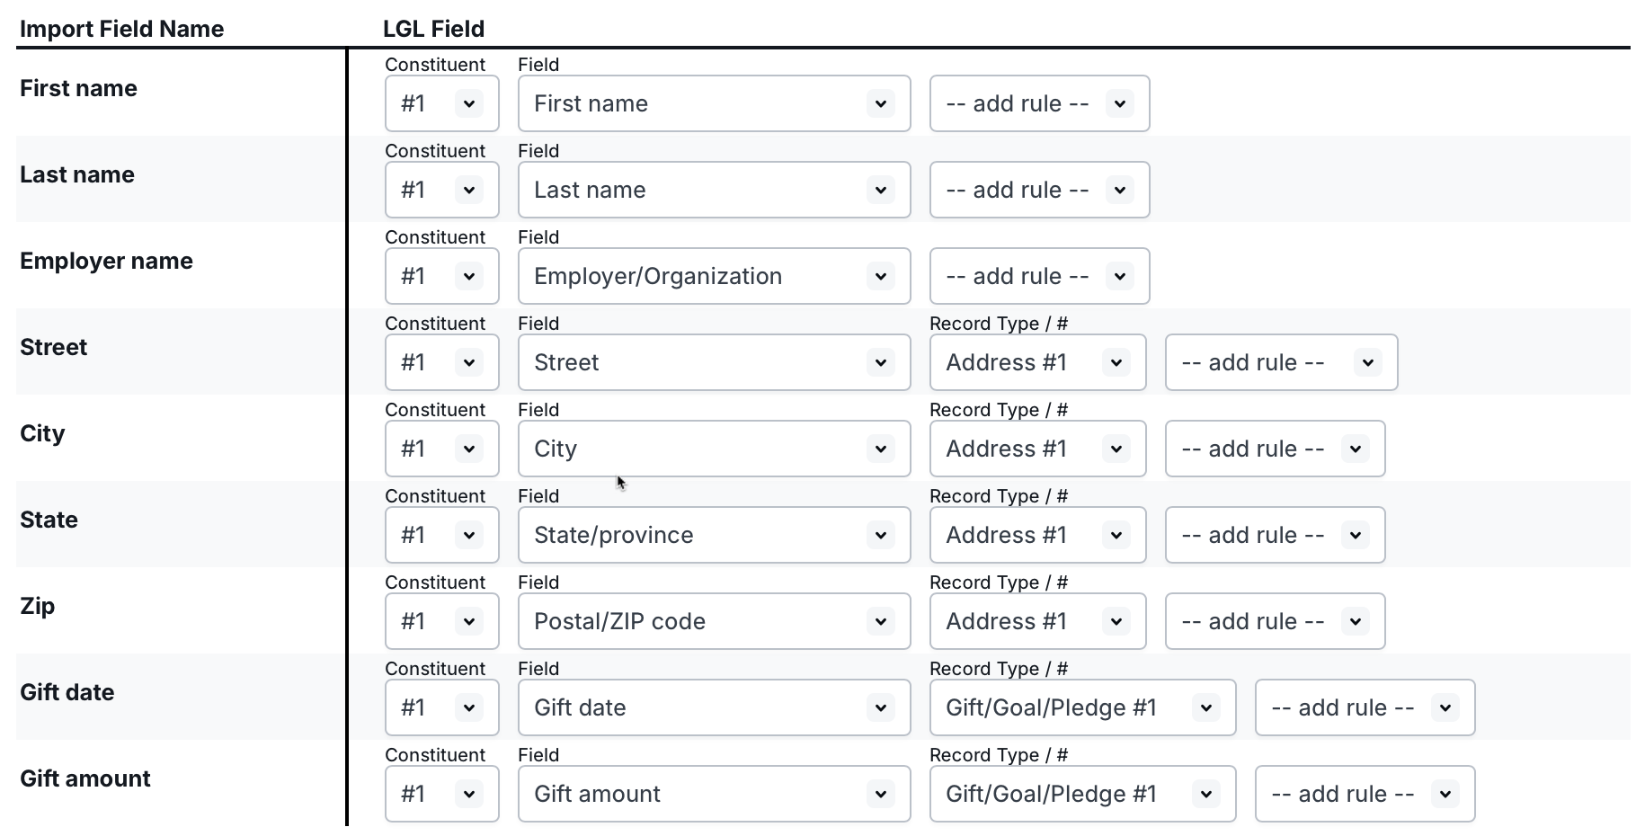Image resolution: width=1636 pixels, height=836 pixels.
Task: Open the Gift date field dropdown
Action: click(714, 707)
